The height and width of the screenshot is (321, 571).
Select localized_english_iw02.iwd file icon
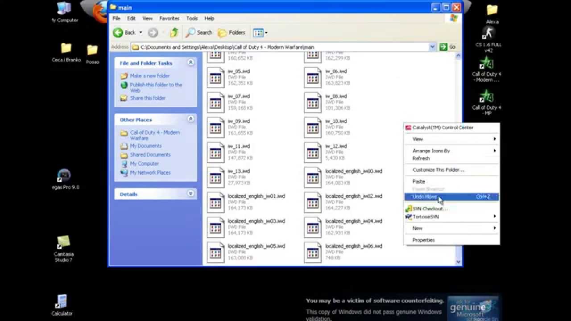313,202
